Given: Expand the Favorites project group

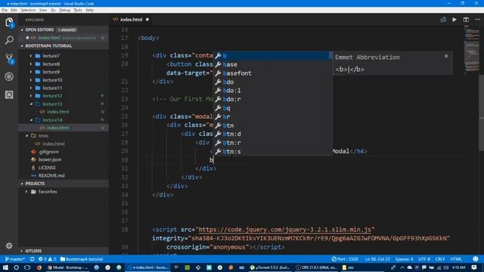Looking at the screenshot, I should pyautogui.click(x=26, y=191).
